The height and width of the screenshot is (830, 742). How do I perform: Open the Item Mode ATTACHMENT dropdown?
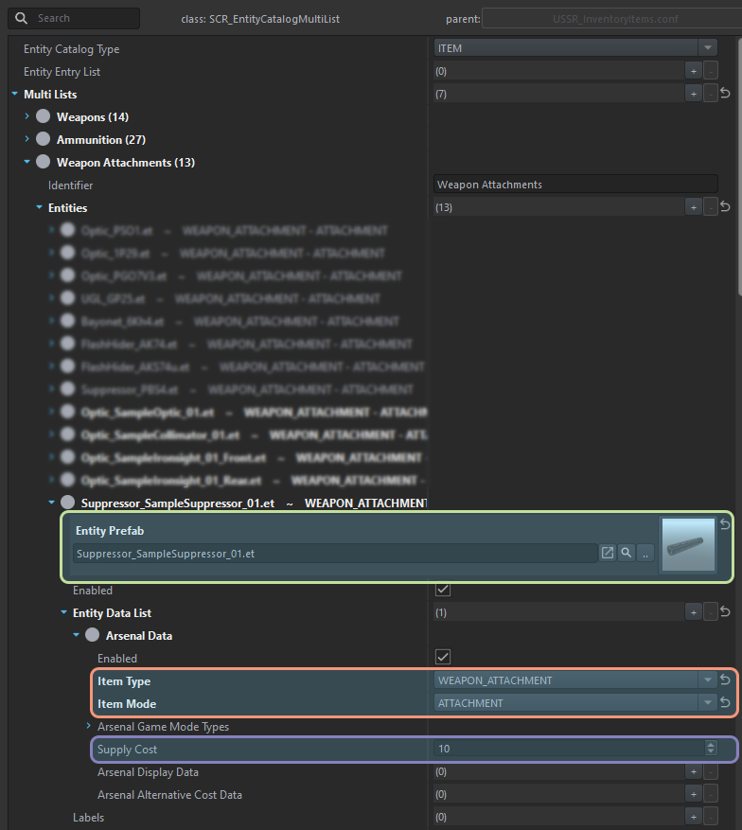click(707, 703)
